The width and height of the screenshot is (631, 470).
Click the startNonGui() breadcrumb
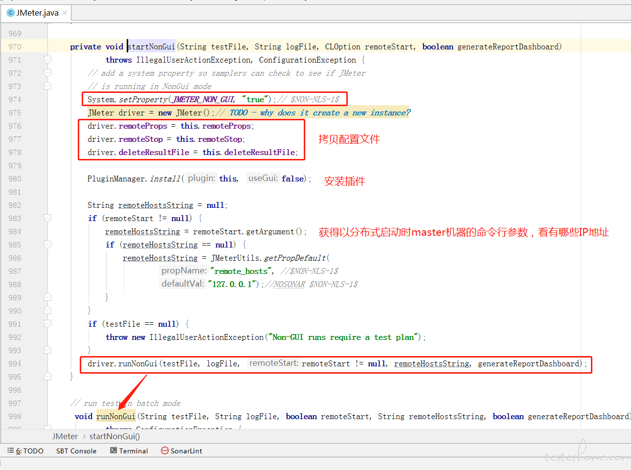pyautogui.click(x=114, y=436)
